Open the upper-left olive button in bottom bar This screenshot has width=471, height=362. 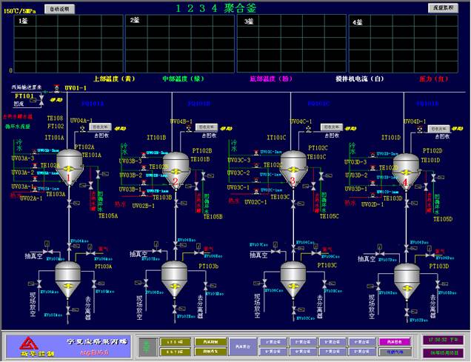coord(175,342)
